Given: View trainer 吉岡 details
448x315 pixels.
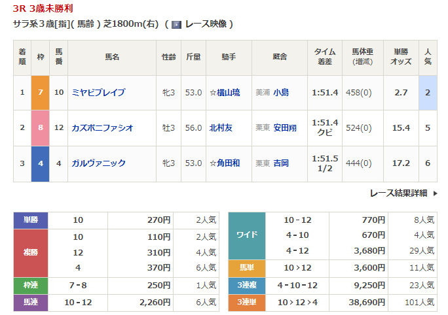Looking at the screenshot, I should [x=281, y=163].
